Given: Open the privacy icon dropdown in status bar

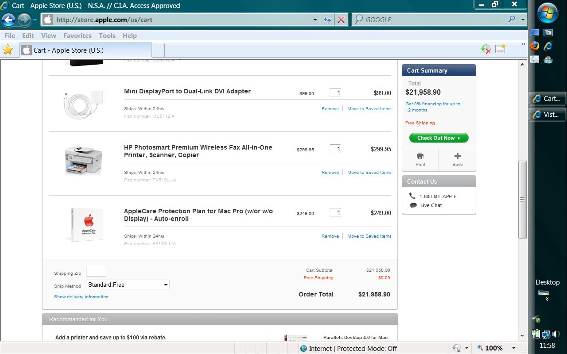Looking at the screenshot, I should 466,348.
